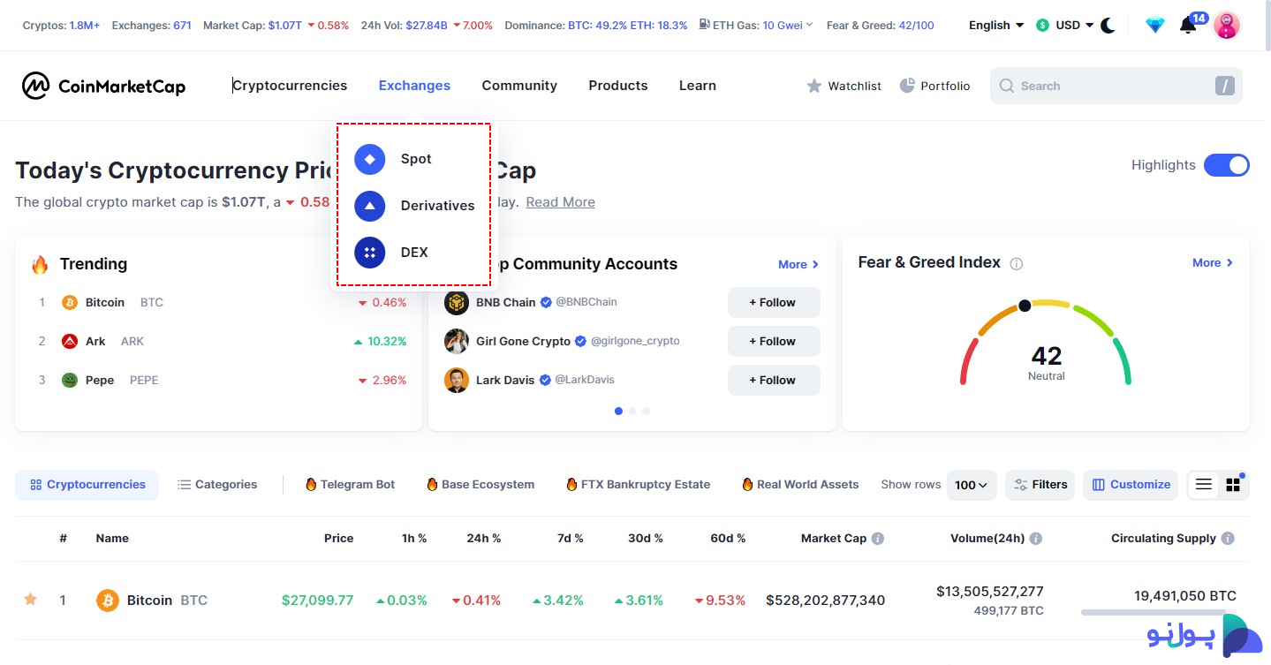Click in the Search input field
The width and height of the screenshot is (1271, 665).
(x=1116, y=86)
